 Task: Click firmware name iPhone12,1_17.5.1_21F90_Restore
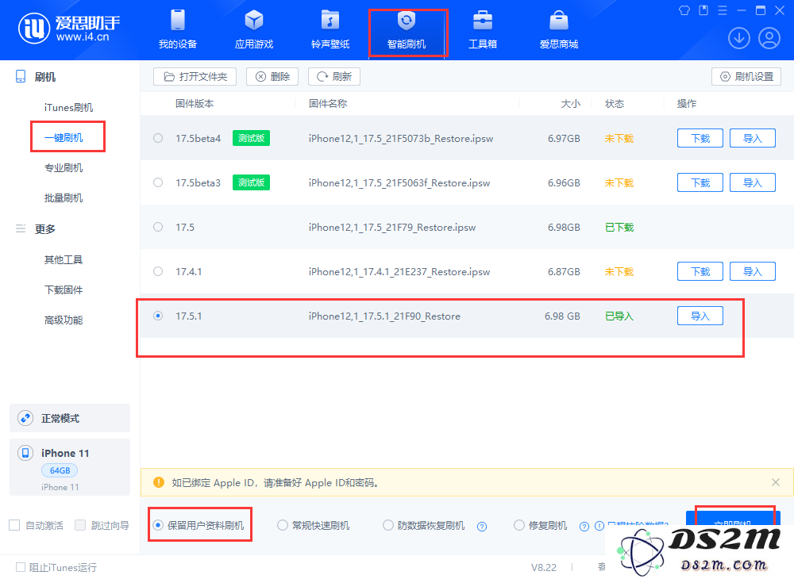tap(385, 316)
